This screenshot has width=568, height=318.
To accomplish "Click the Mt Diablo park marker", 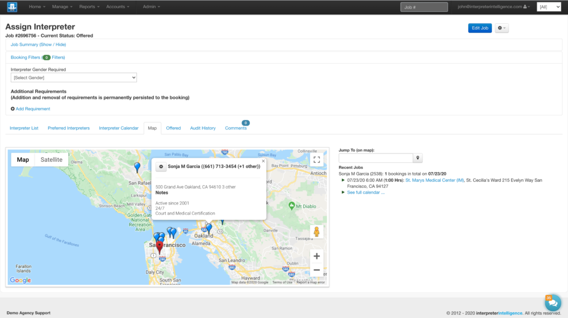I will [291, 206].
